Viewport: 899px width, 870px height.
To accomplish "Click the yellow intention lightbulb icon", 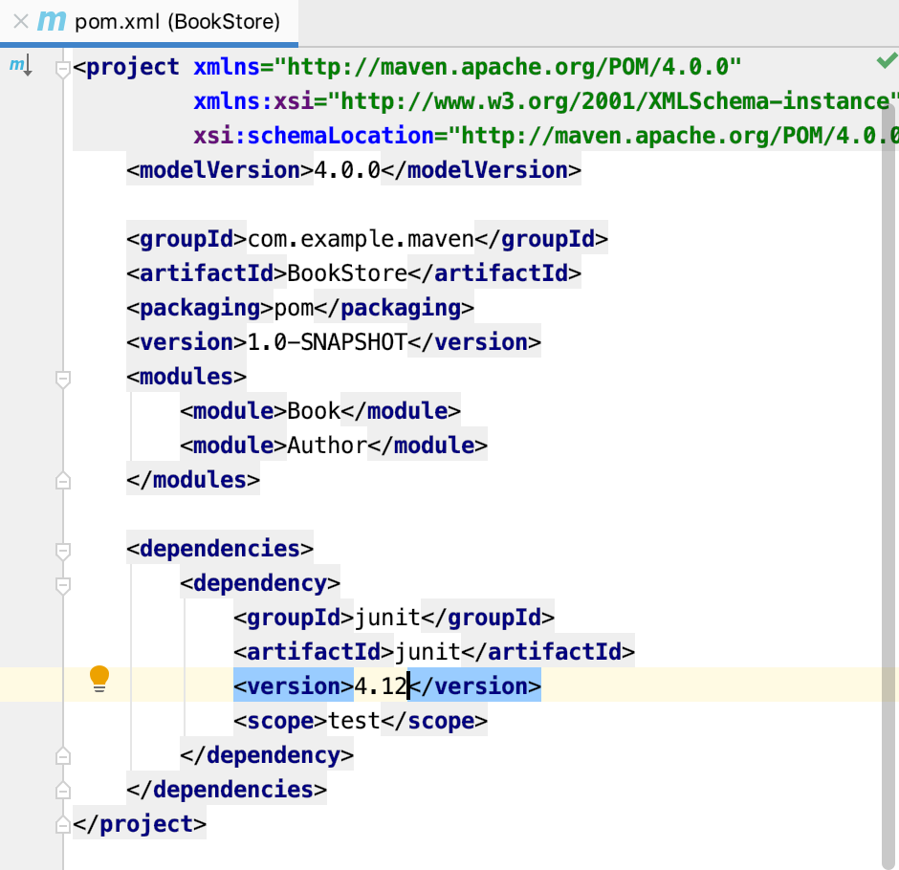I will [x=99, y=679].
